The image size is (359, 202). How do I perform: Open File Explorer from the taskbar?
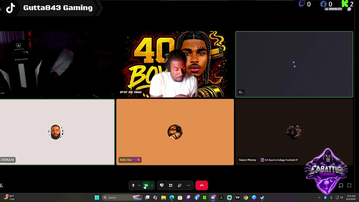(x=164, y=198)
